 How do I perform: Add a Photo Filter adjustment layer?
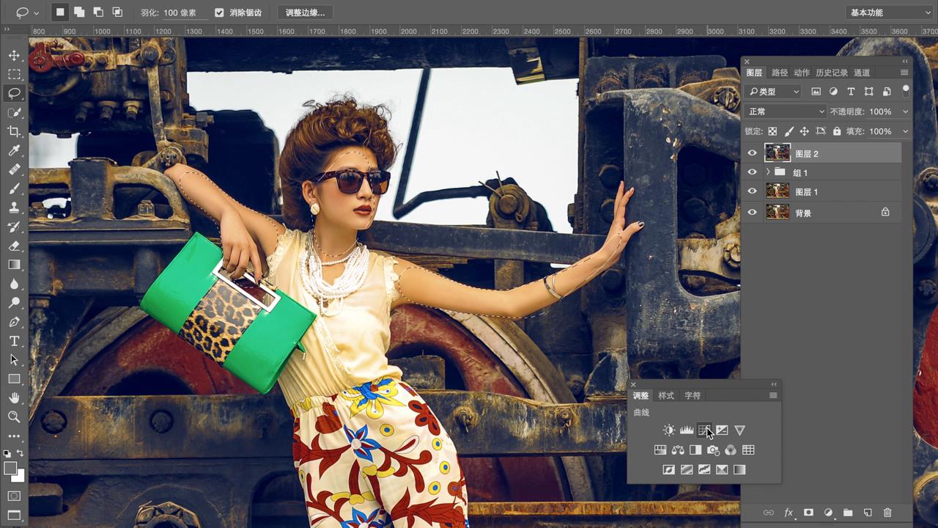[713, 450]
